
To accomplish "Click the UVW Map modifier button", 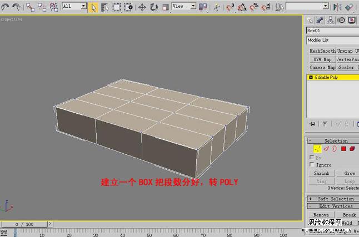I will click(x=322, y=59).
